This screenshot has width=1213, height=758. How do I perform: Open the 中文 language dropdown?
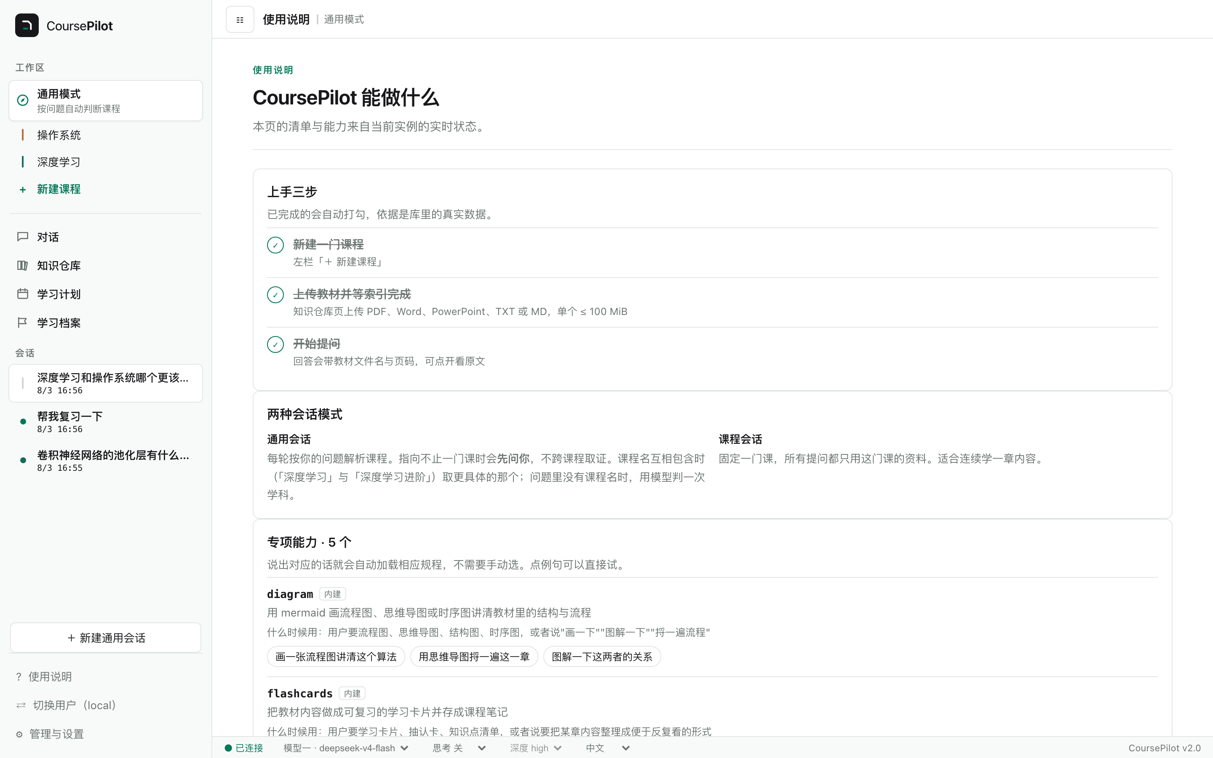607,748
